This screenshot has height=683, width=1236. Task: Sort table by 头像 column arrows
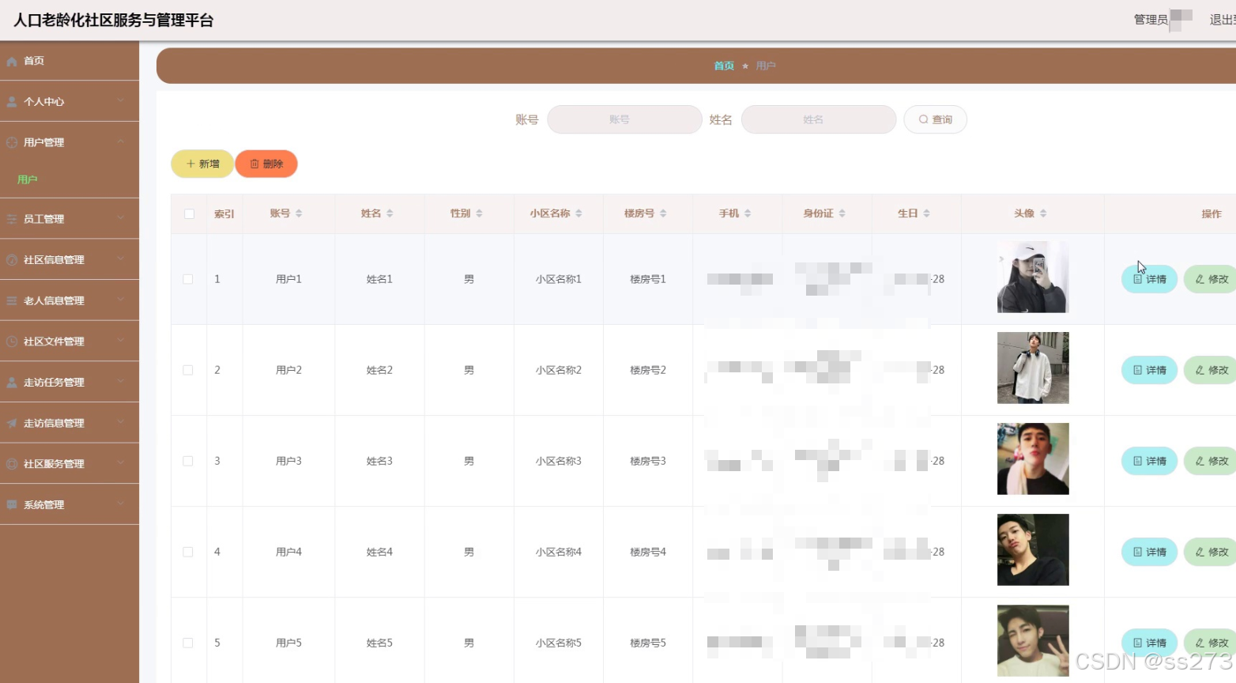[x=1043, y=213]
